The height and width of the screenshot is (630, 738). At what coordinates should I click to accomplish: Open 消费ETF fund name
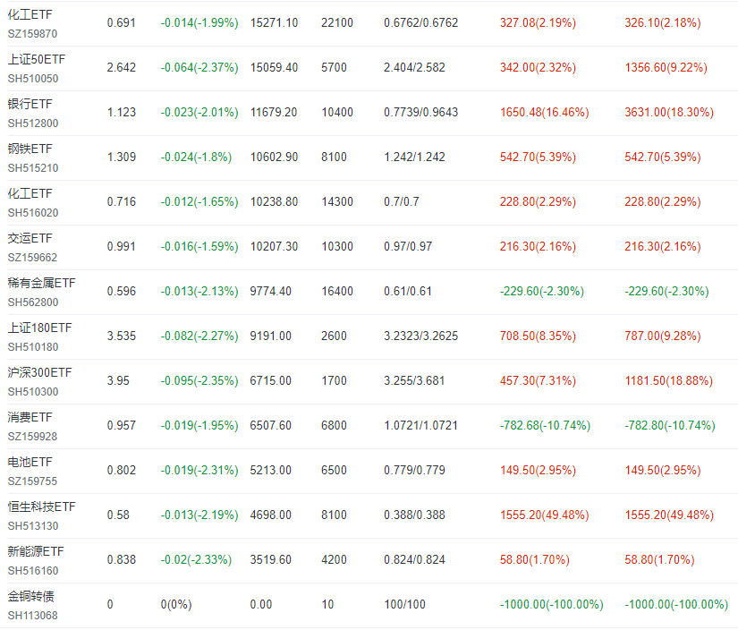pyautogui.click(x=30, y=417)
